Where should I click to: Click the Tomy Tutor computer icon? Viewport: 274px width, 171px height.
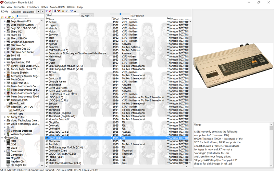[x=8, y=117]
